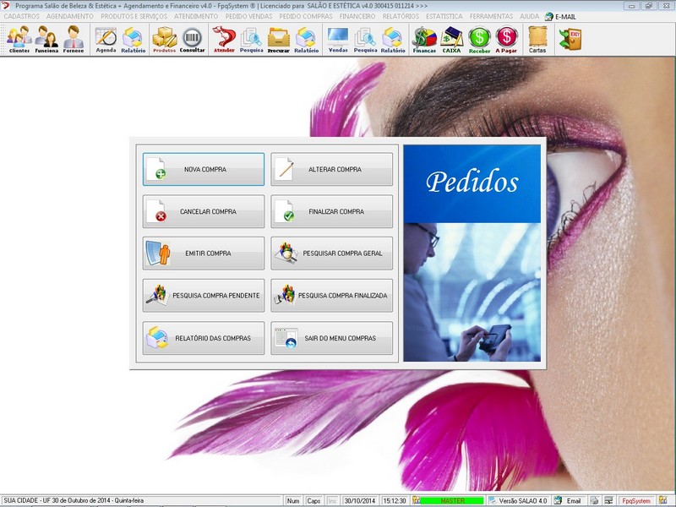Image resolution: width=676 pixels, height=507 pixels.
Task: Click the SUA CIDADE - UF status text
Action: tap(74, 500)
